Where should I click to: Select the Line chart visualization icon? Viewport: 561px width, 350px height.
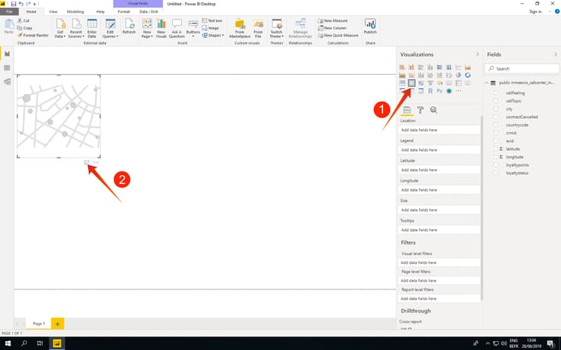[x=459, y=67]
